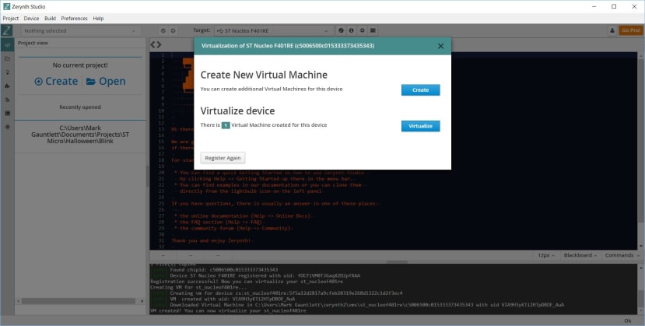Open the packages puzzle sidebar icon
Viewport: 645px width, 326px height.
tap(7, 86)
